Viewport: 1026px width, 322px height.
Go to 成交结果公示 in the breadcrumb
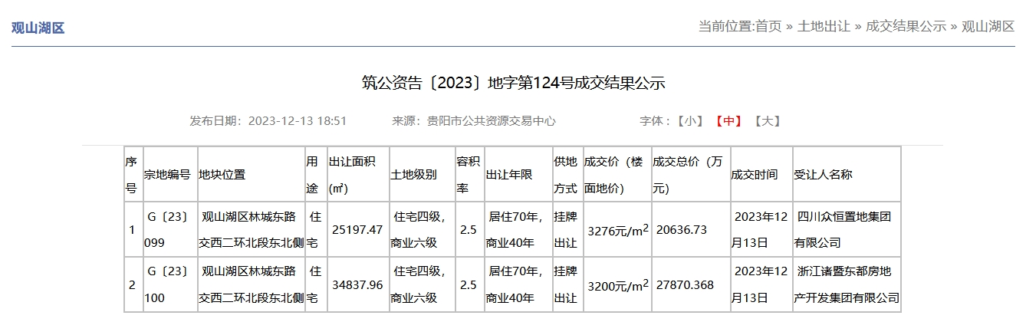tap(906, 26)
